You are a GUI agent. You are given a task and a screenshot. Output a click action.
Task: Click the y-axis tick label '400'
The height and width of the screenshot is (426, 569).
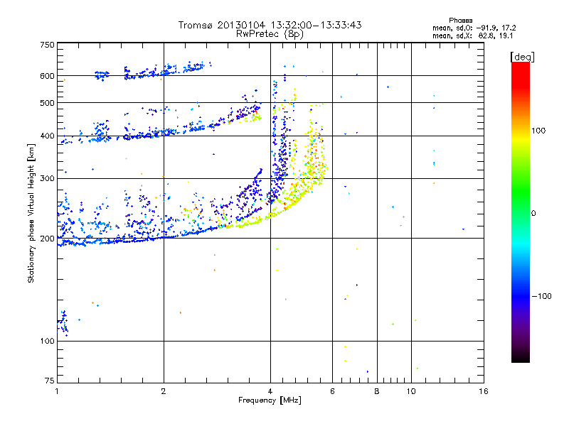click(x=47, y=136)
